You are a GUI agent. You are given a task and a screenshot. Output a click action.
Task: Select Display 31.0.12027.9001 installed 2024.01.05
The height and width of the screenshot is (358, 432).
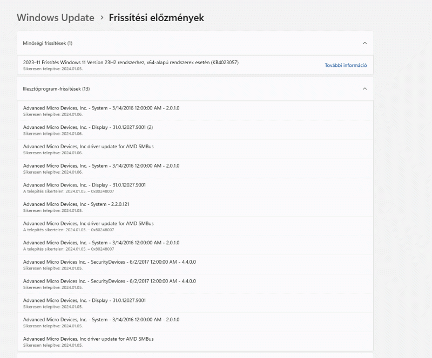click(84, 300)
